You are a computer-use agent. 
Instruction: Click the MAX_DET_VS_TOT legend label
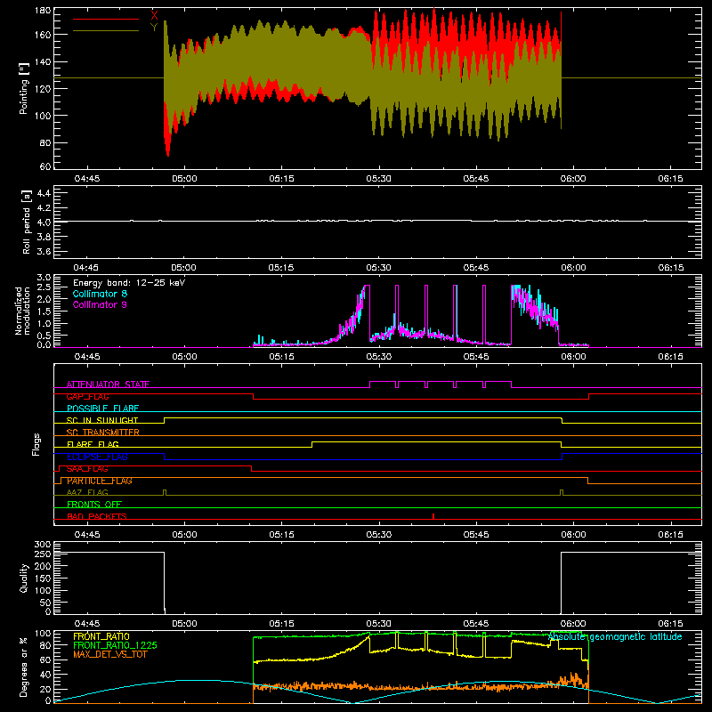pyautogui.click(x=110, y=654)
